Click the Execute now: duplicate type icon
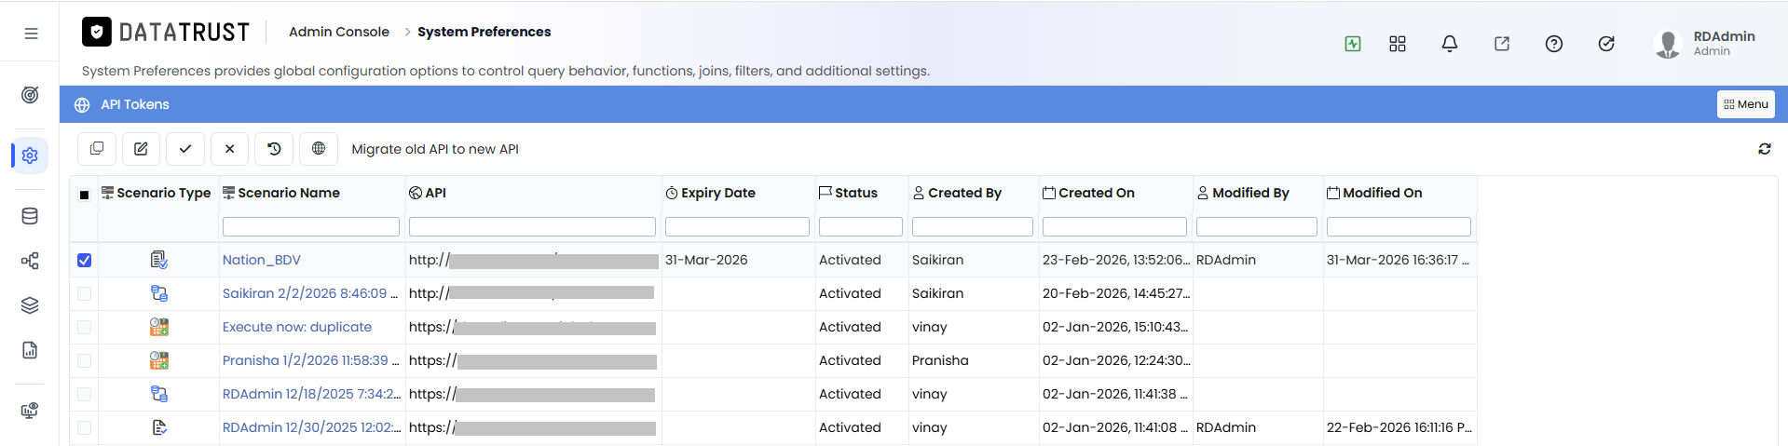The width and height of the screenshot is (1788, 446). (159, 327)
